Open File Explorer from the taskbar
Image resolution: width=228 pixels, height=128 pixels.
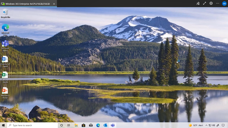click(76, 125)
